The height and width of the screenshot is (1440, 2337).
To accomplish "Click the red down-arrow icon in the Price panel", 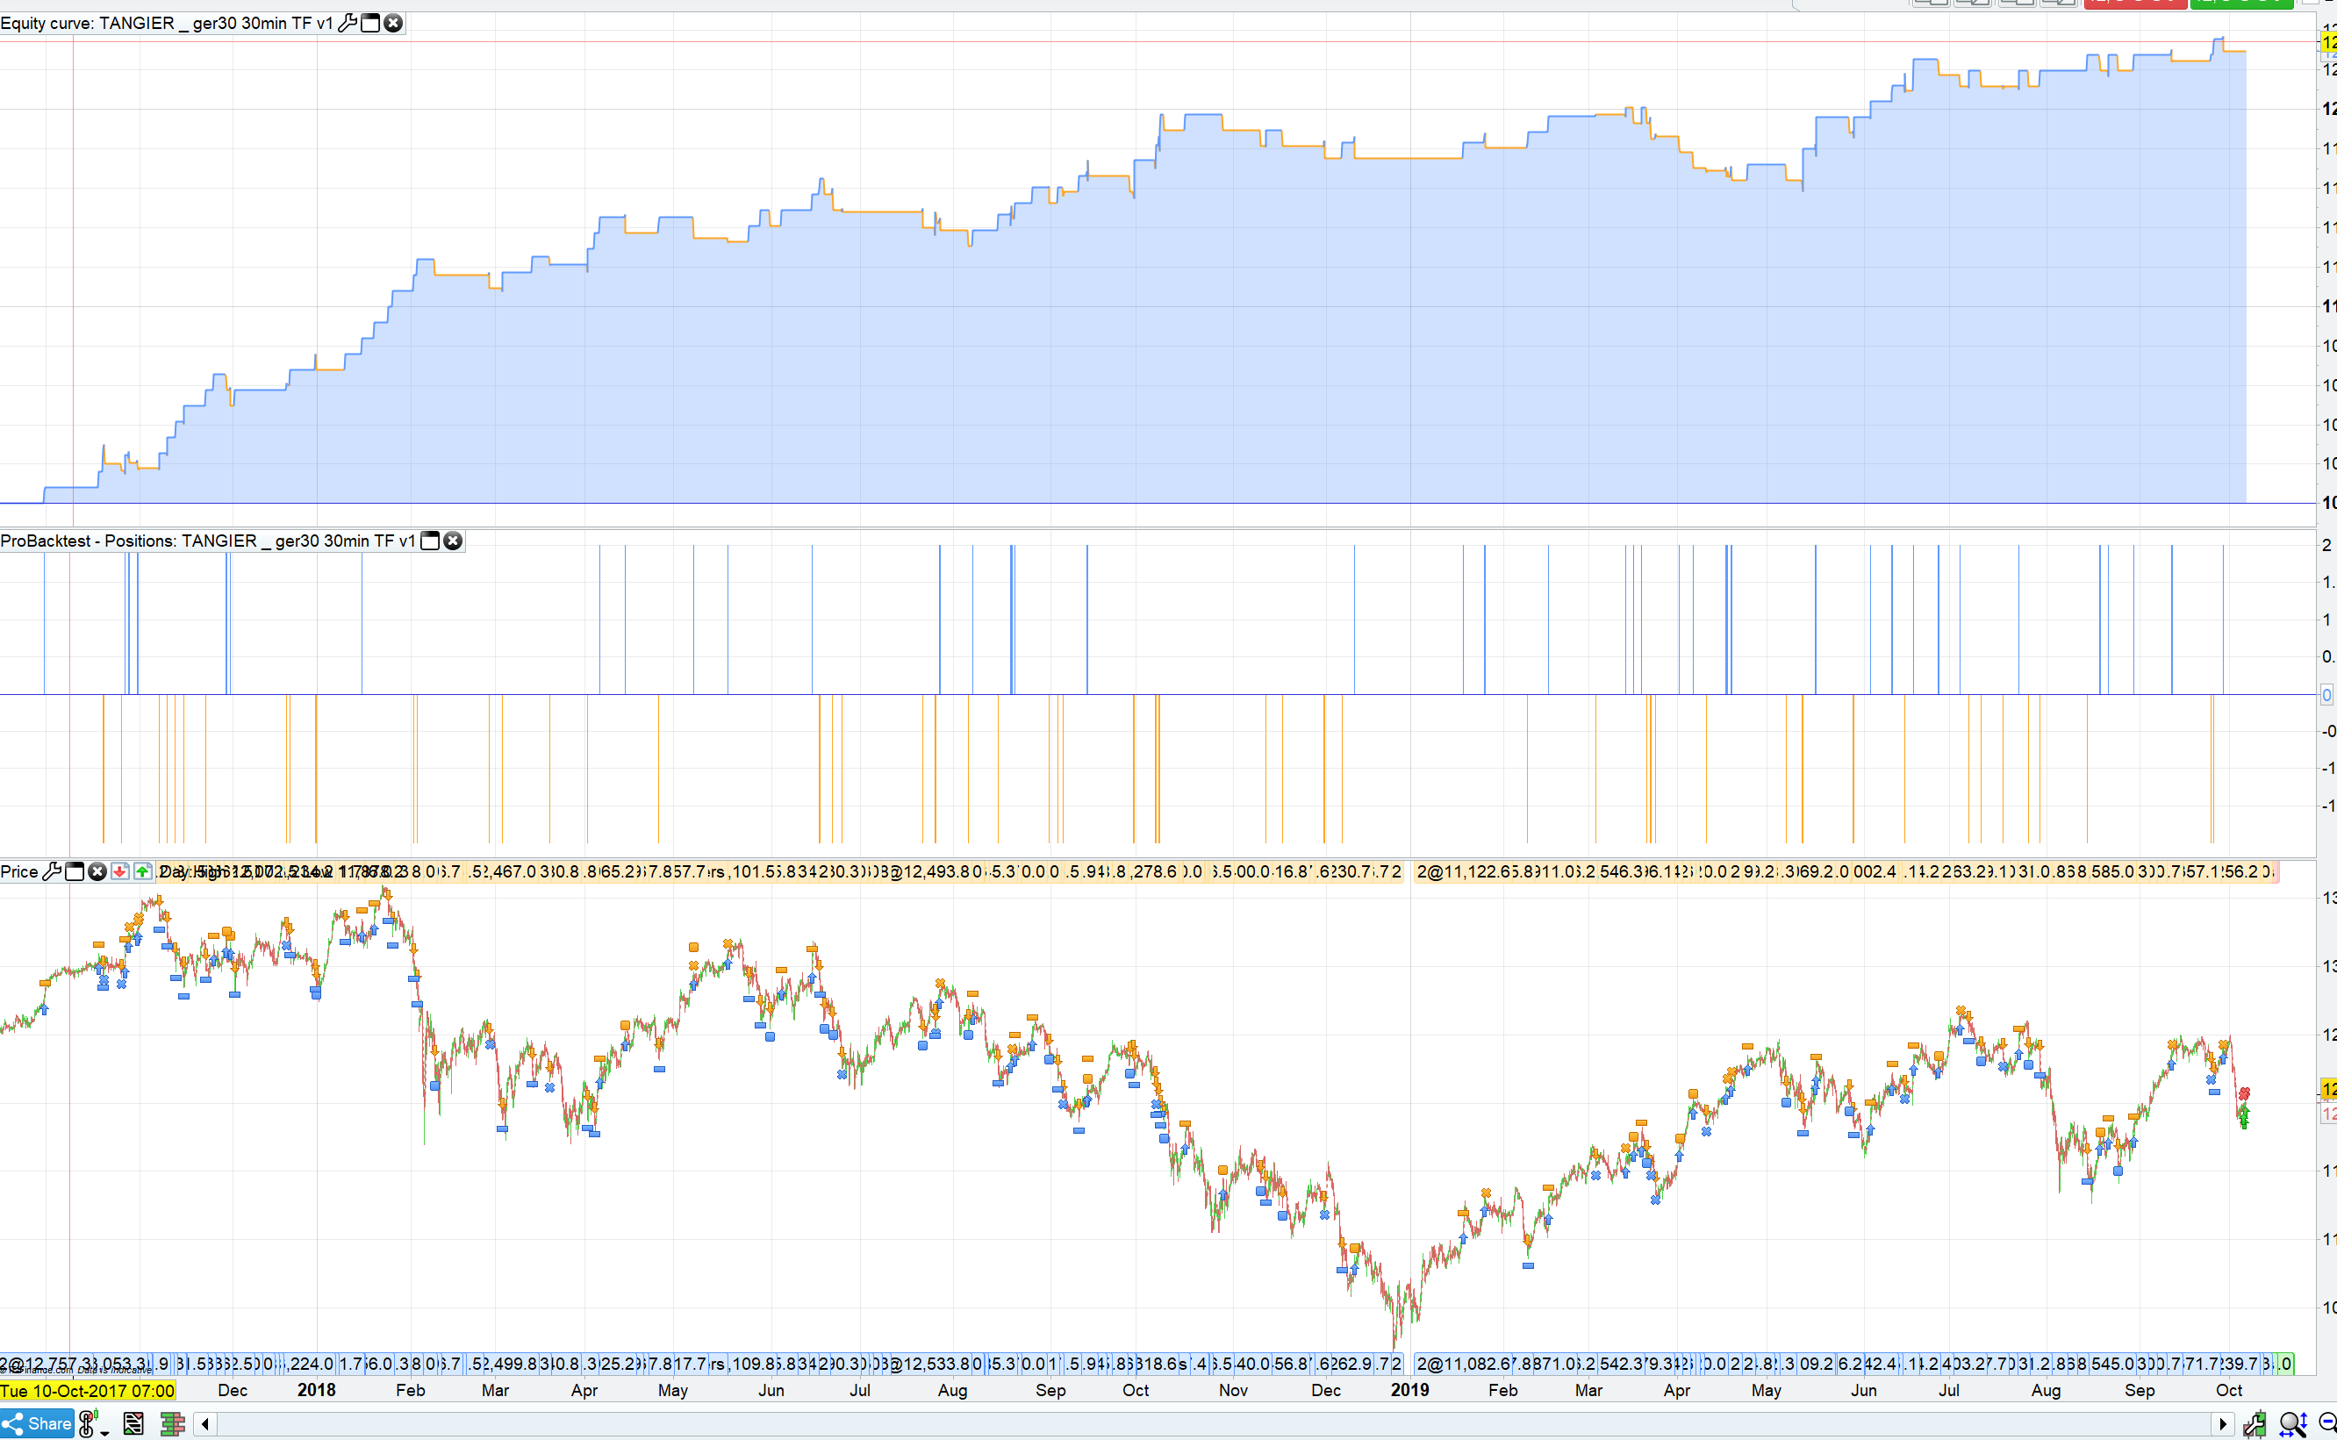I will (x=120, y=871).
